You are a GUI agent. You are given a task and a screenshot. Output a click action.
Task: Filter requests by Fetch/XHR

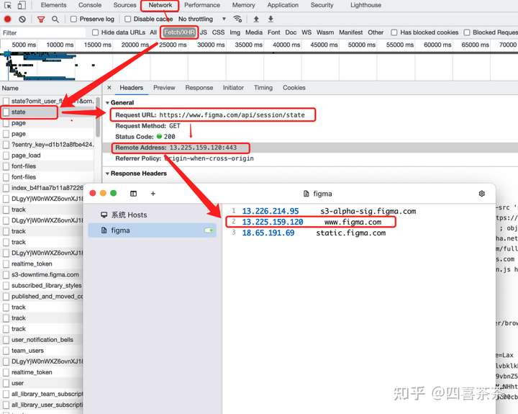point(179,32)
